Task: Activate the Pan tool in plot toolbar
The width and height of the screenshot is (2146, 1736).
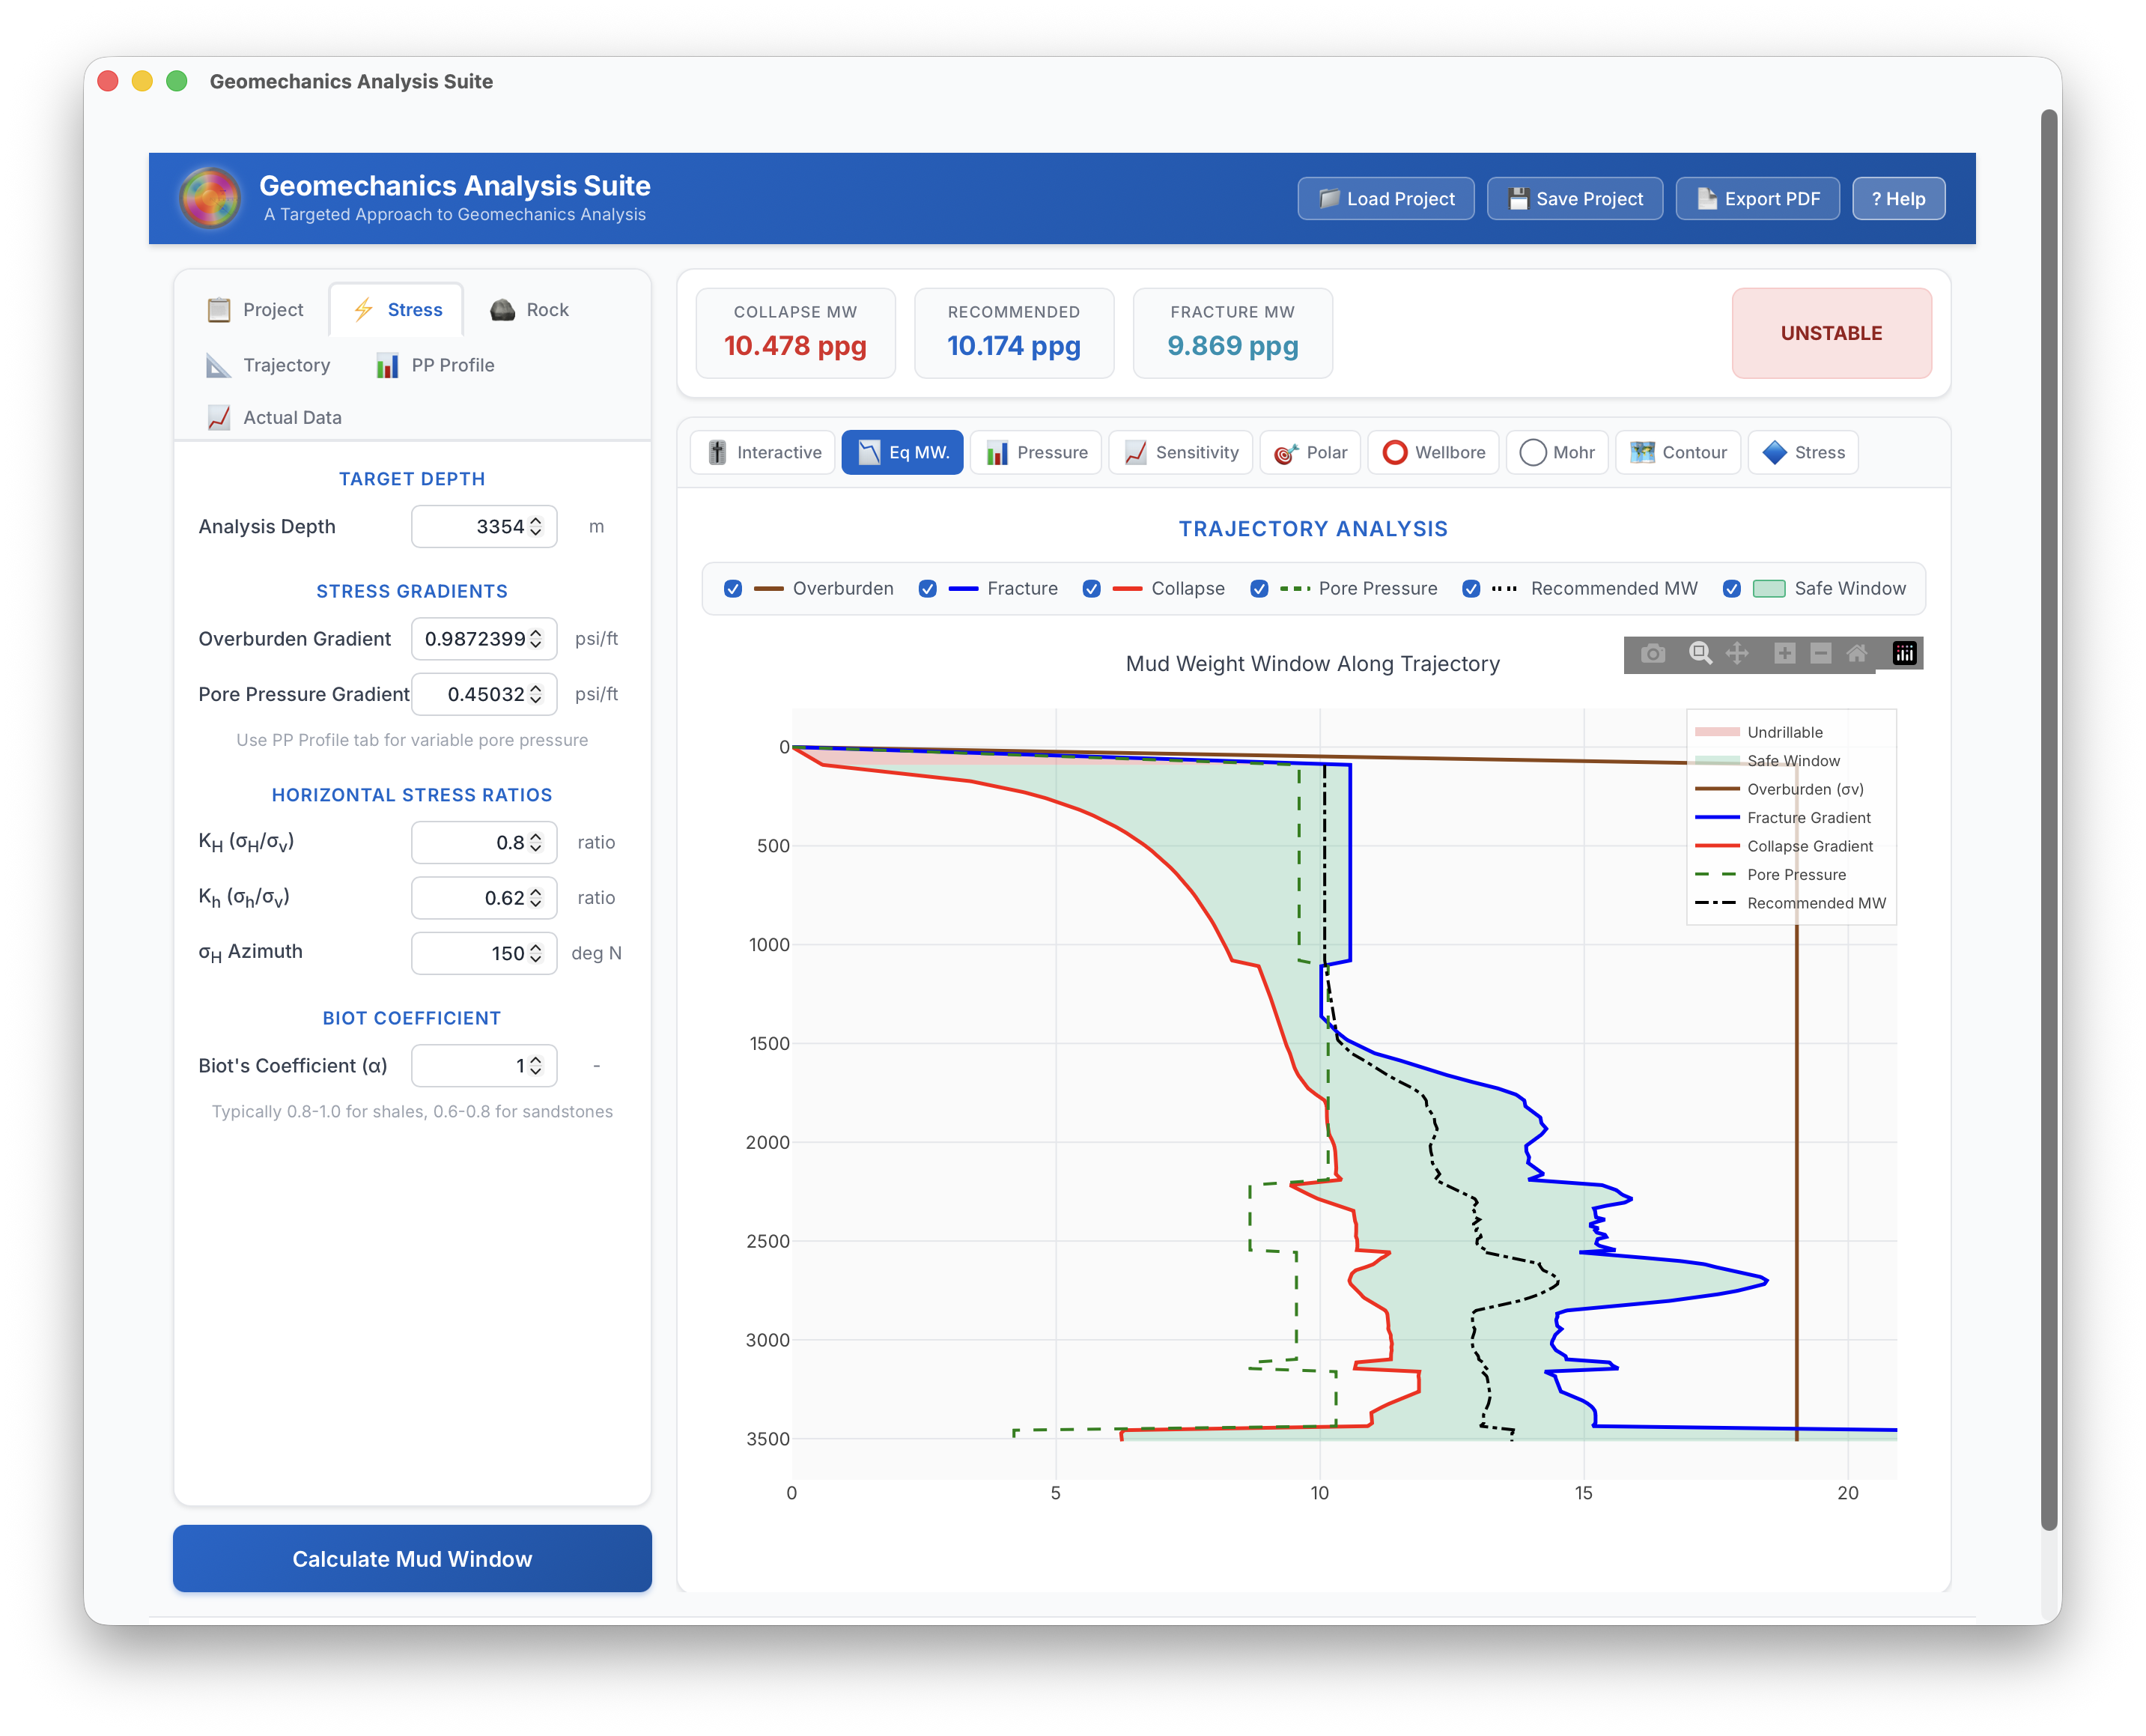Action: (1737, 654)
